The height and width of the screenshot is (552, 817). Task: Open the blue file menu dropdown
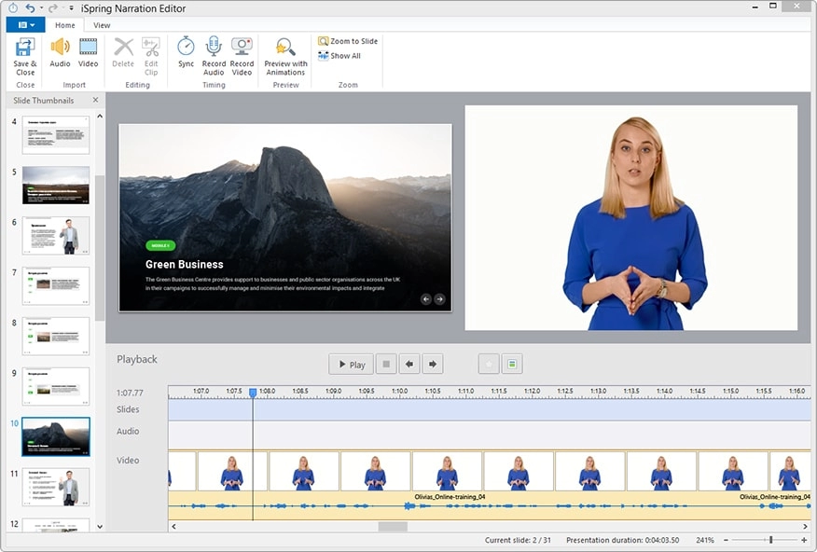click(25, 25)
